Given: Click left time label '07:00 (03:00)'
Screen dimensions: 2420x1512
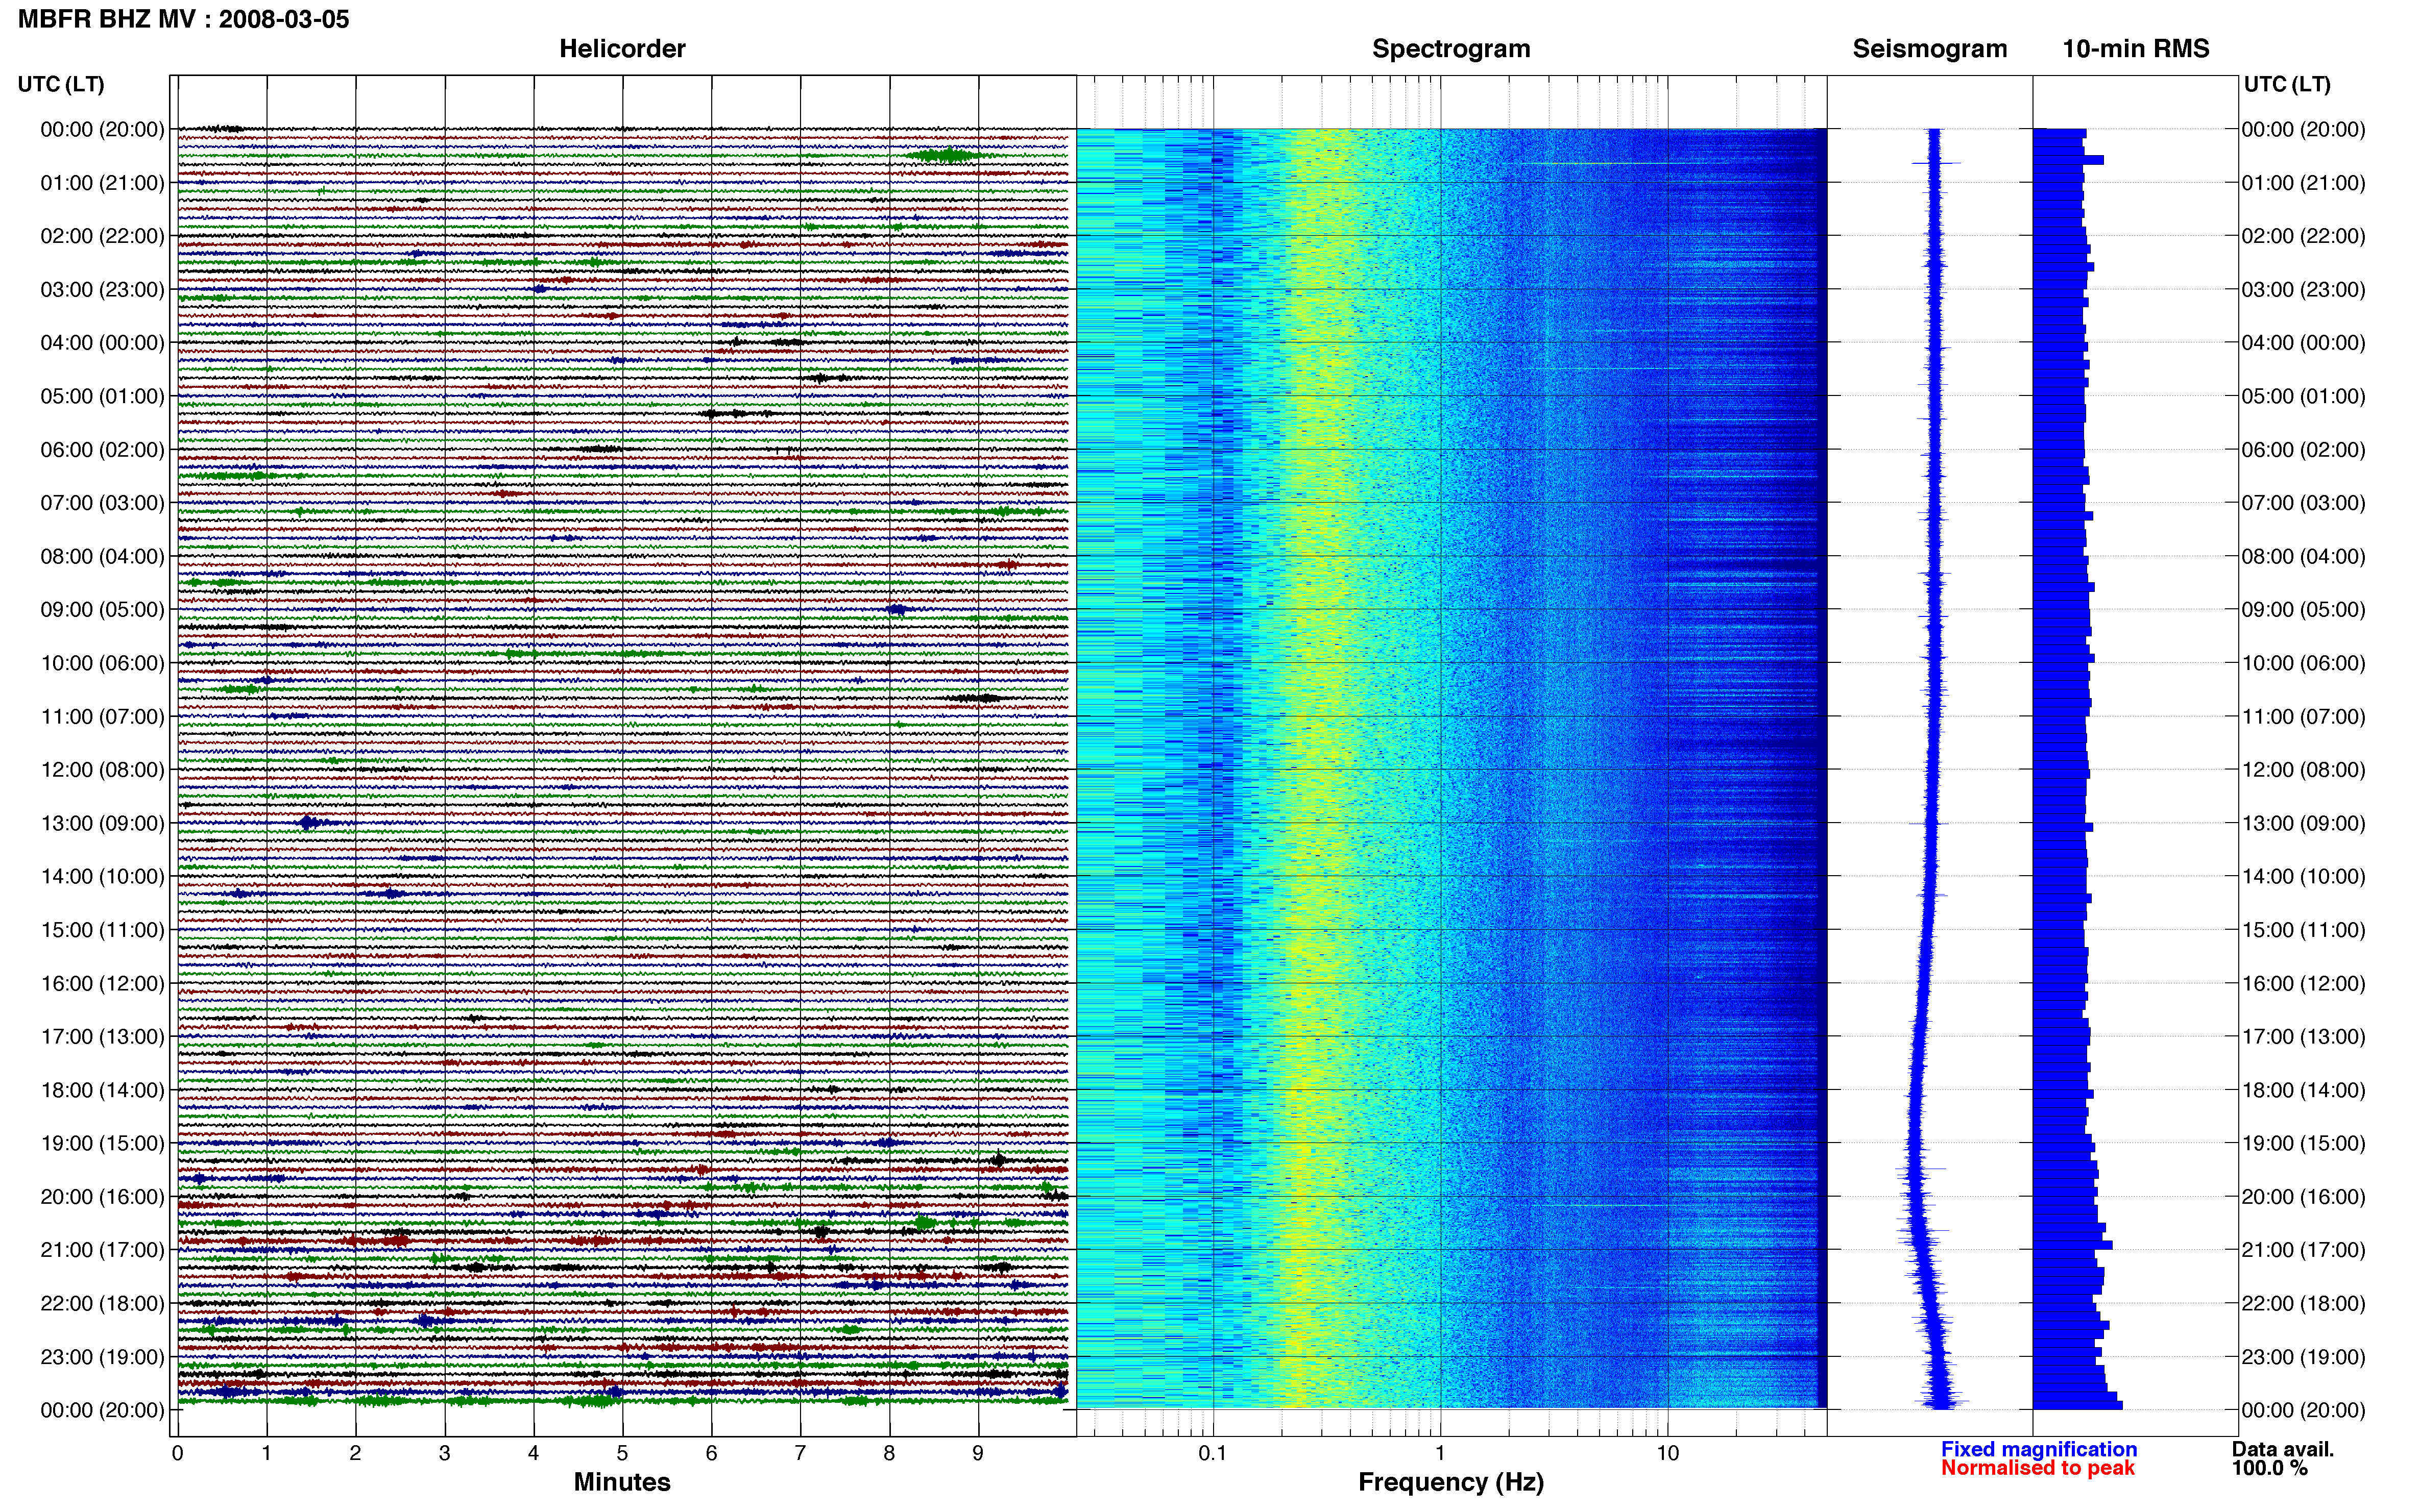Looking at the screenshot, I should (102, 503).
